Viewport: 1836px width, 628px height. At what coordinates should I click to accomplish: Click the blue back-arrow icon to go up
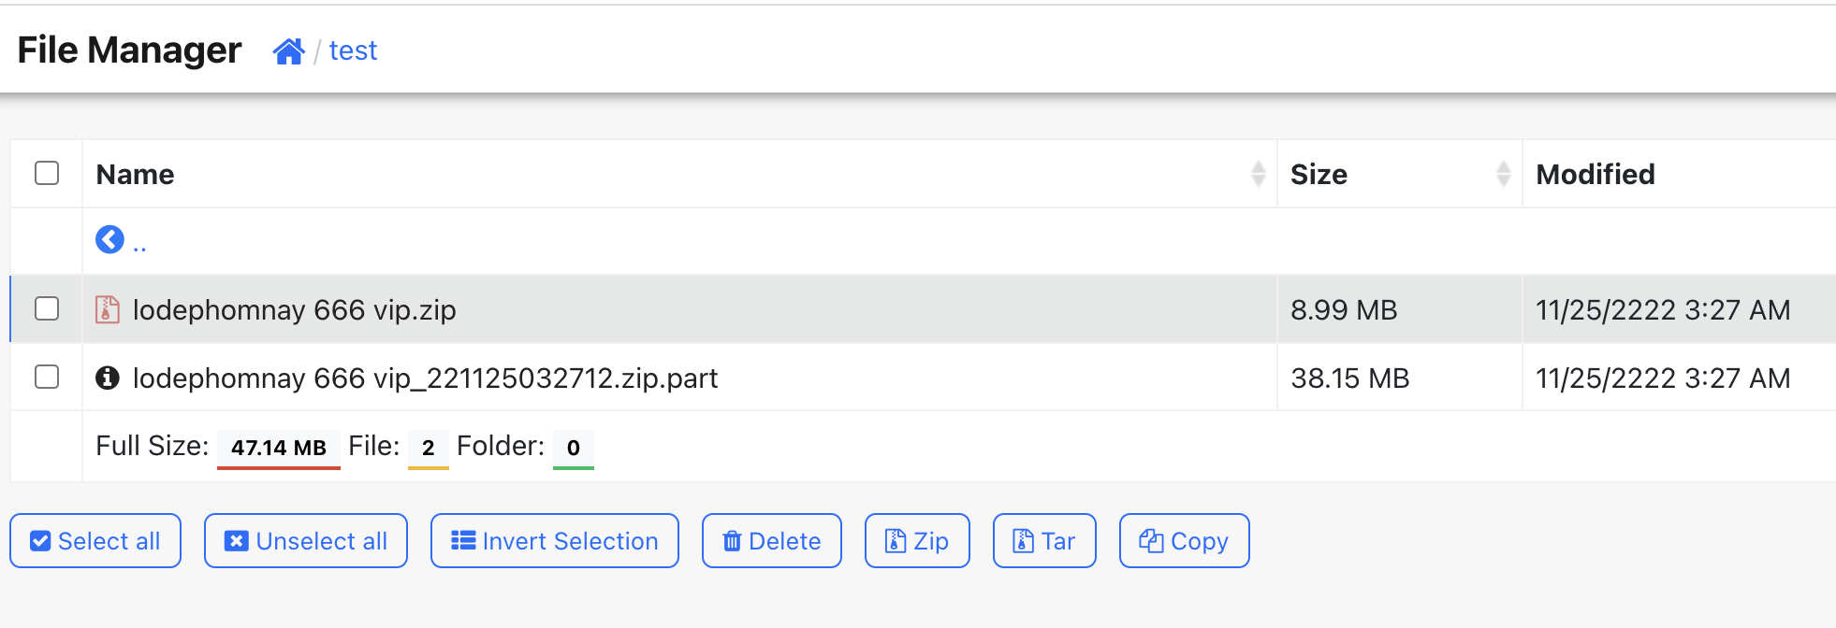point(110,239)
